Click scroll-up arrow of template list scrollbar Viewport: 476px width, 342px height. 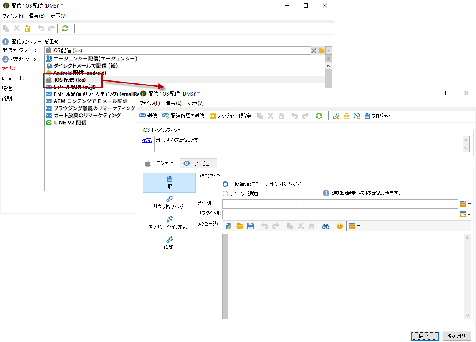[328, 66]
